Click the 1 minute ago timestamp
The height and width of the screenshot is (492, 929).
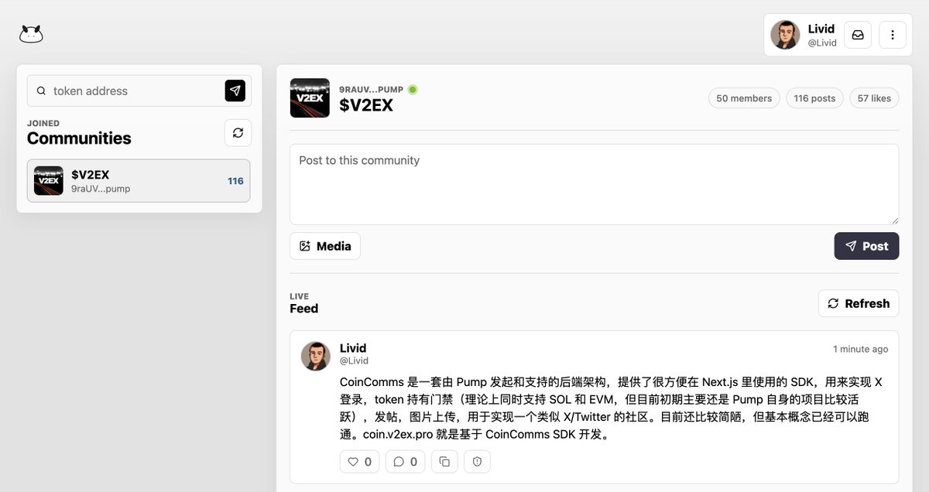[x=860, y=349]
